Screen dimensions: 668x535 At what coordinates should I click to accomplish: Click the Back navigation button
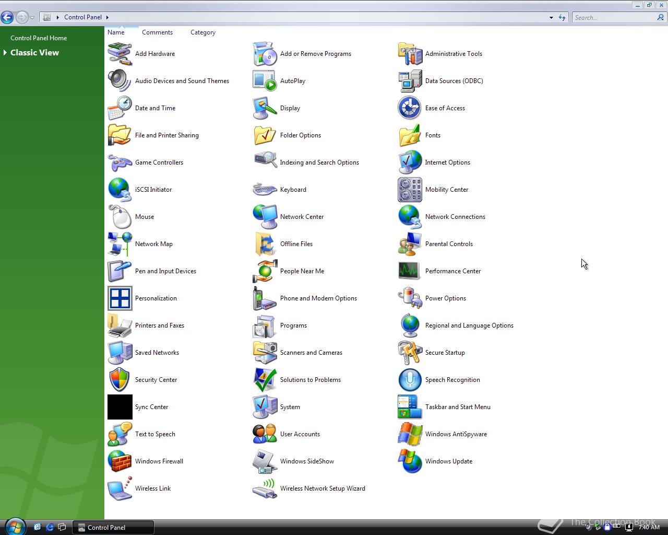point(7,17)
